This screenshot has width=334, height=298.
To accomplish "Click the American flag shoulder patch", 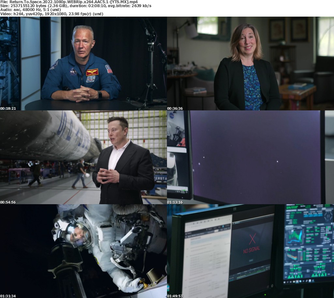I will pos(109,69).
